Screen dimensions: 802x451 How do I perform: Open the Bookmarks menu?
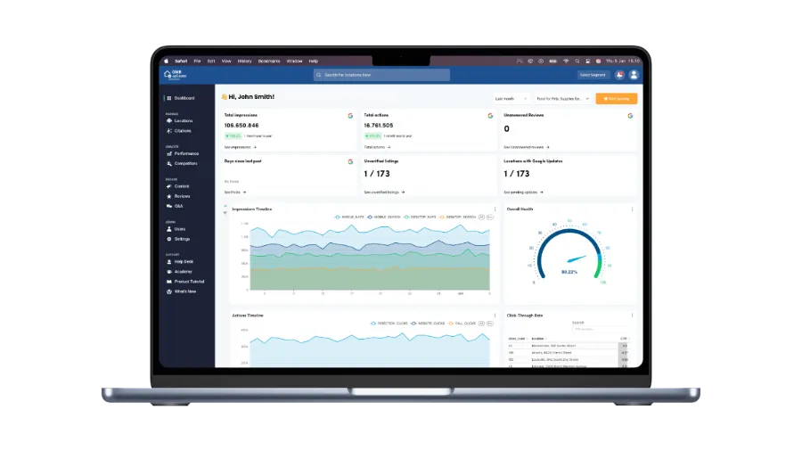click(x=269, y=61)
